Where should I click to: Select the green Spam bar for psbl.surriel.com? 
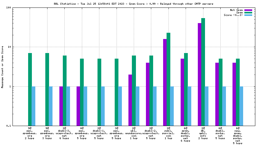pos(168,79)
